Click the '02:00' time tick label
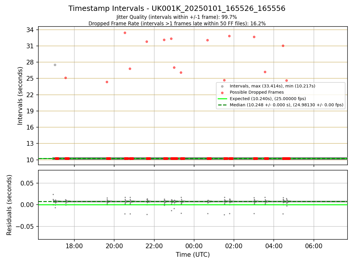The height and width of the screenshot is (265, 354). [x=234, y=246]
